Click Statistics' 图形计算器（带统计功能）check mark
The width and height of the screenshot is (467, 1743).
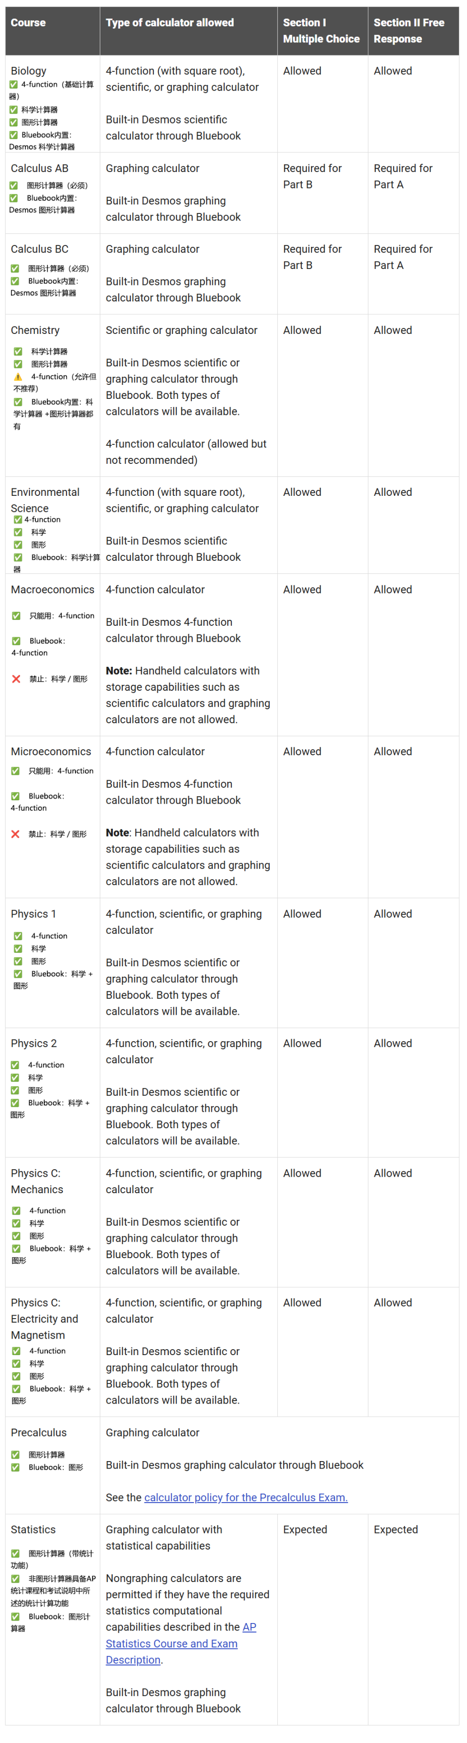click(15, 1554)
